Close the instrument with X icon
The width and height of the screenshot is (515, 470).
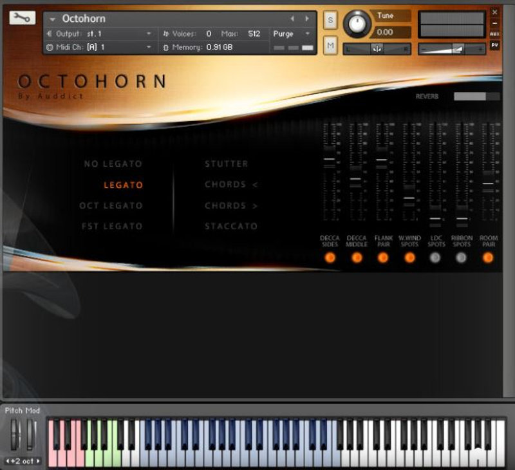tap(494, 12)
